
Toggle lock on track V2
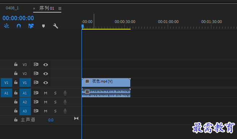(x=16, y=73)
